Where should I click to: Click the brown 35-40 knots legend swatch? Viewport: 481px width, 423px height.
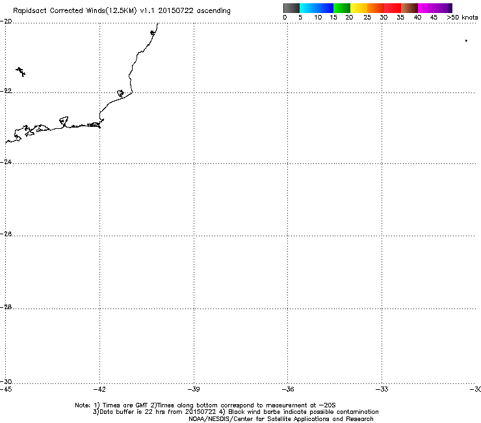coord(409,8)
